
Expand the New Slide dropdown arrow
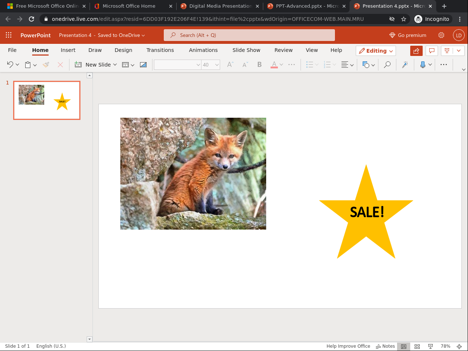pos(115,65)
